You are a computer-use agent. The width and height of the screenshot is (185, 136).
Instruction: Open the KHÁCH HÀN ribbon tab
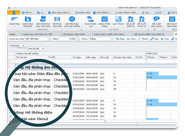pyautogui.click(x=82, y=13)
